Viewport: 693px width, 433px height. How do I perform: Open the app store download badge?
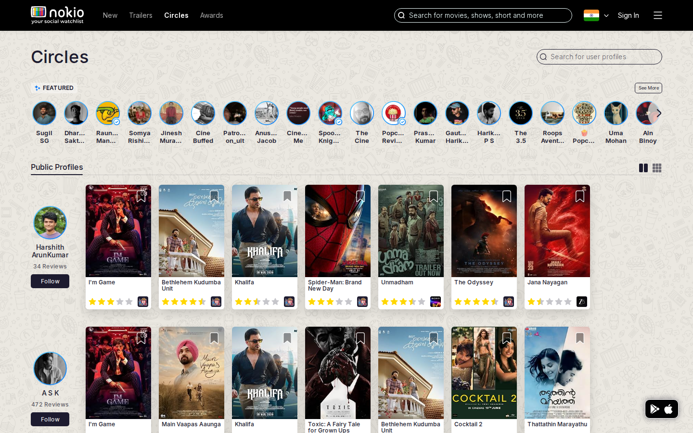pyautogui.click(x=662, y=409)
